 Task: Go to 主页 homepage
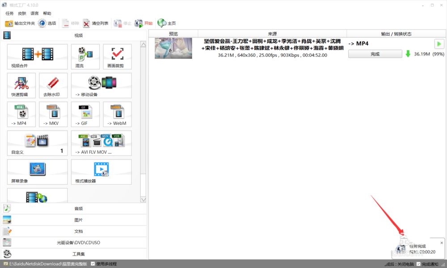(x=166, y=23)
